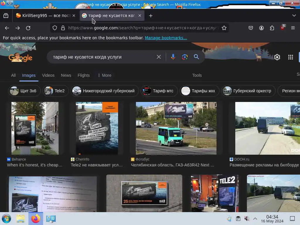Open the Cherinfo shark poster thumbnail

coord(97,128)
